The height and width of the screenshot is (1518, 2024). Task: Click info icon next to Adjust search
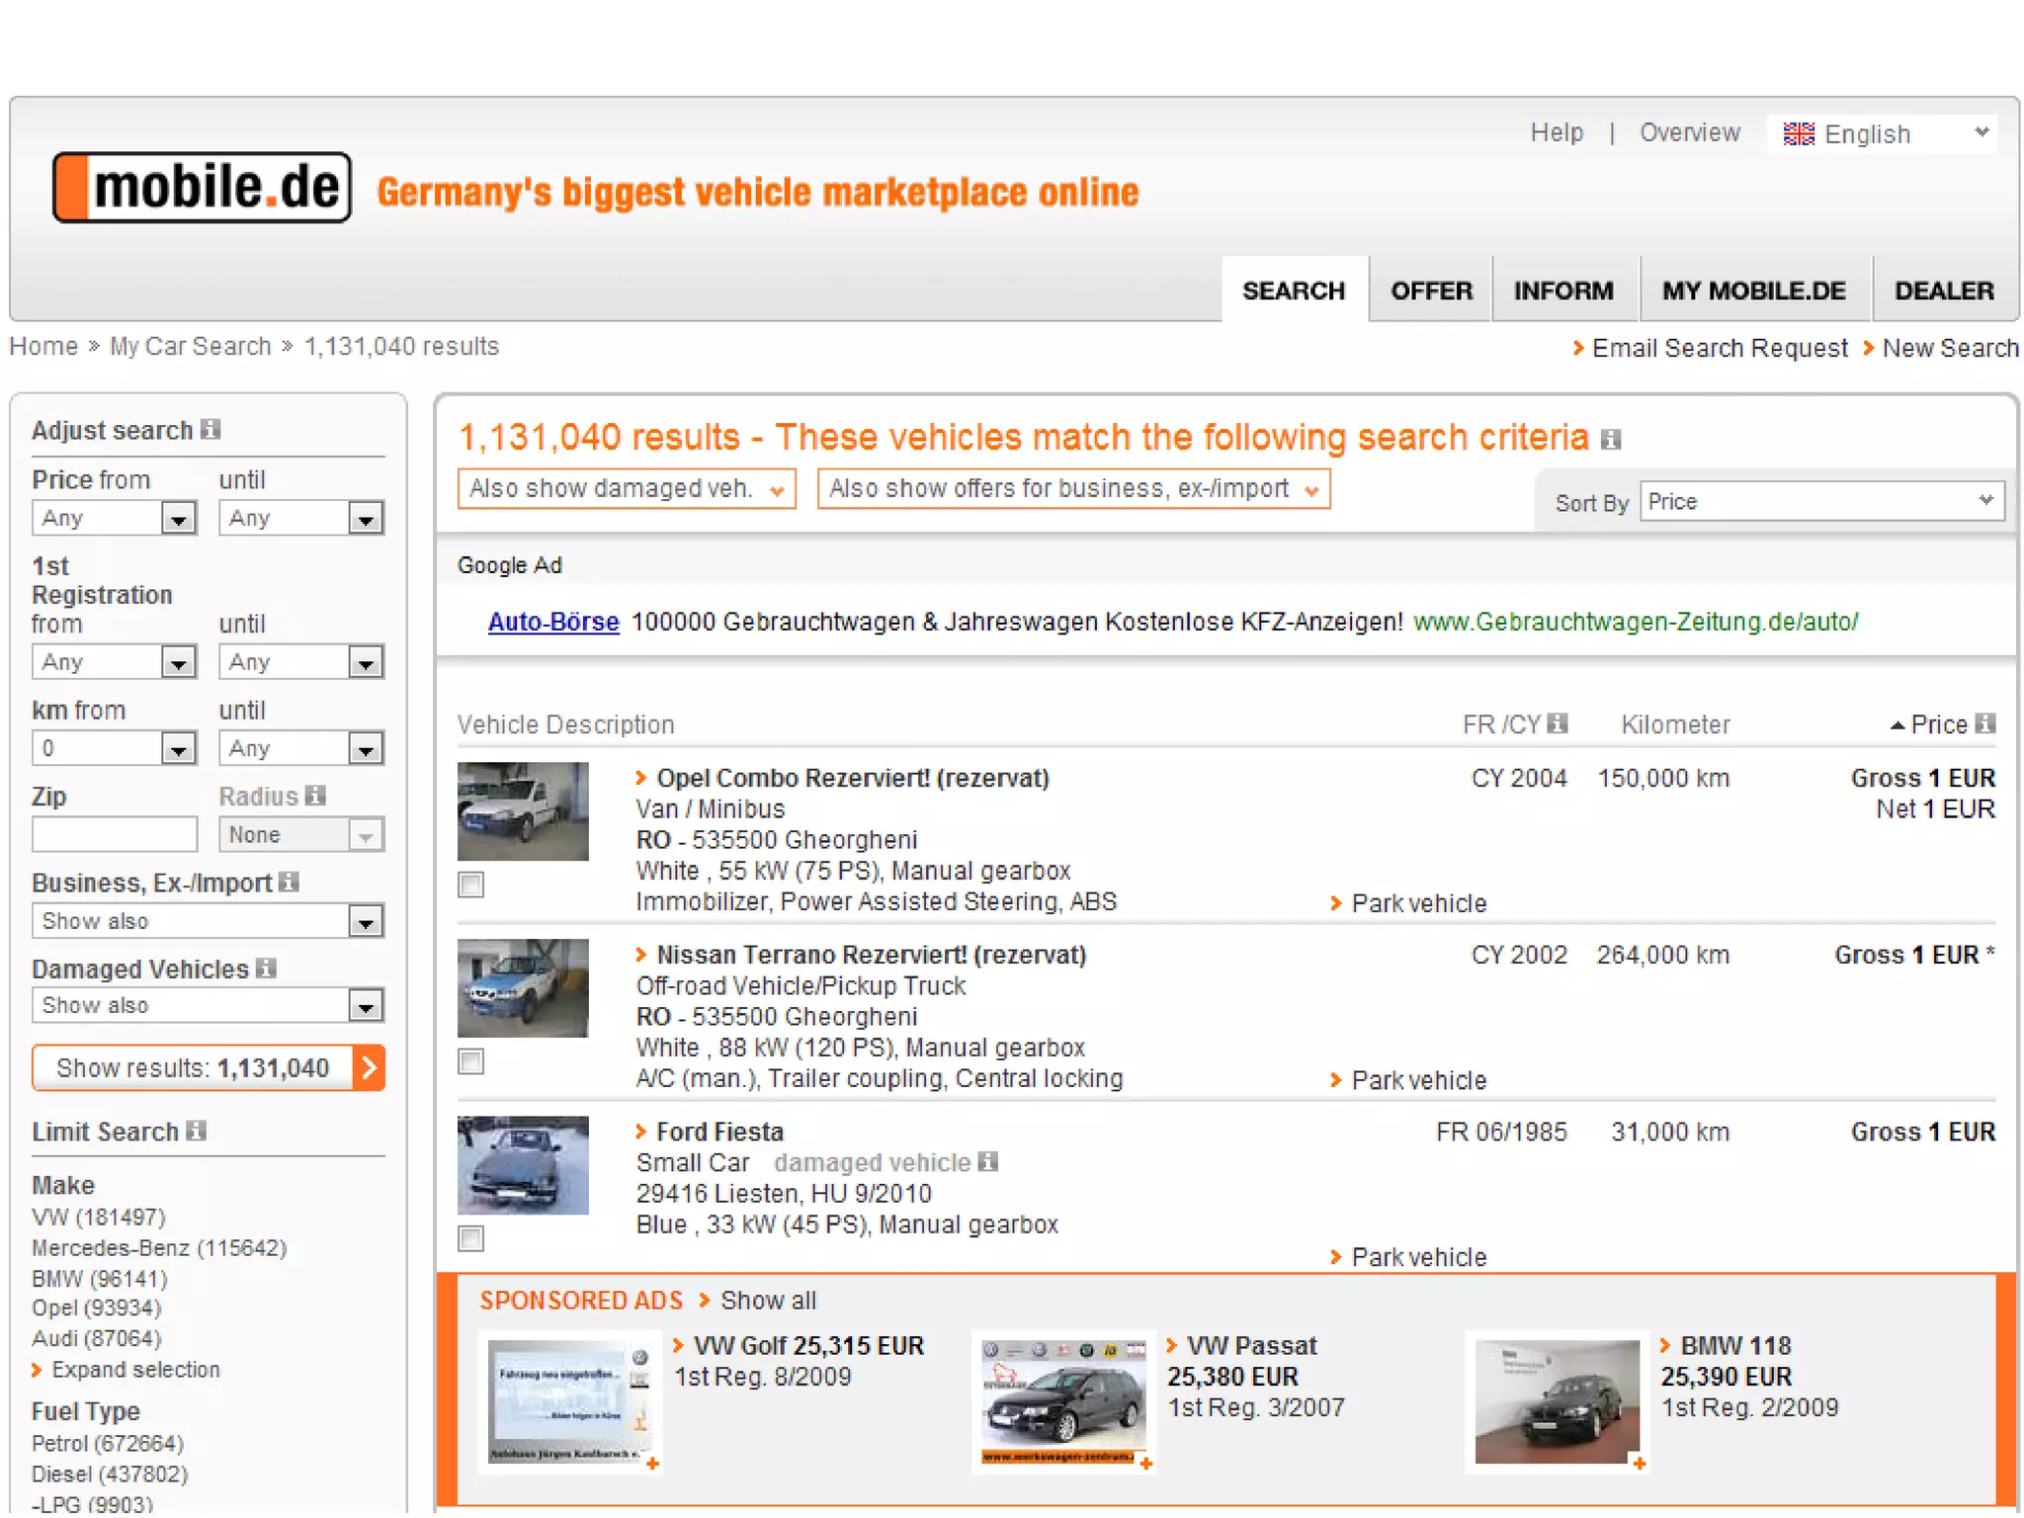211,429
